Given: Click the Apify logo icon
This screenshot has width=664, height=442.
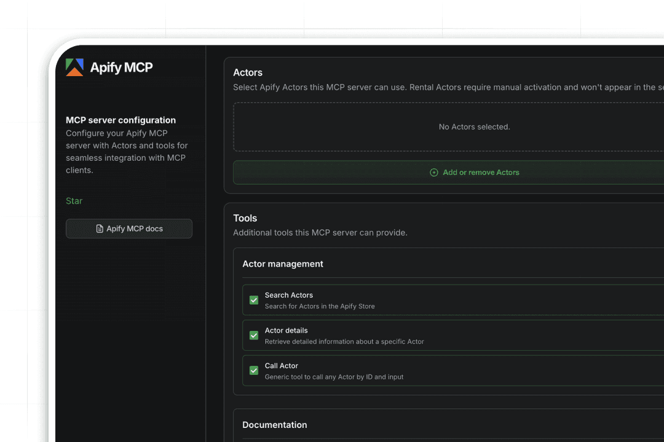Looking at the screenshot, I should click(74, 67).
